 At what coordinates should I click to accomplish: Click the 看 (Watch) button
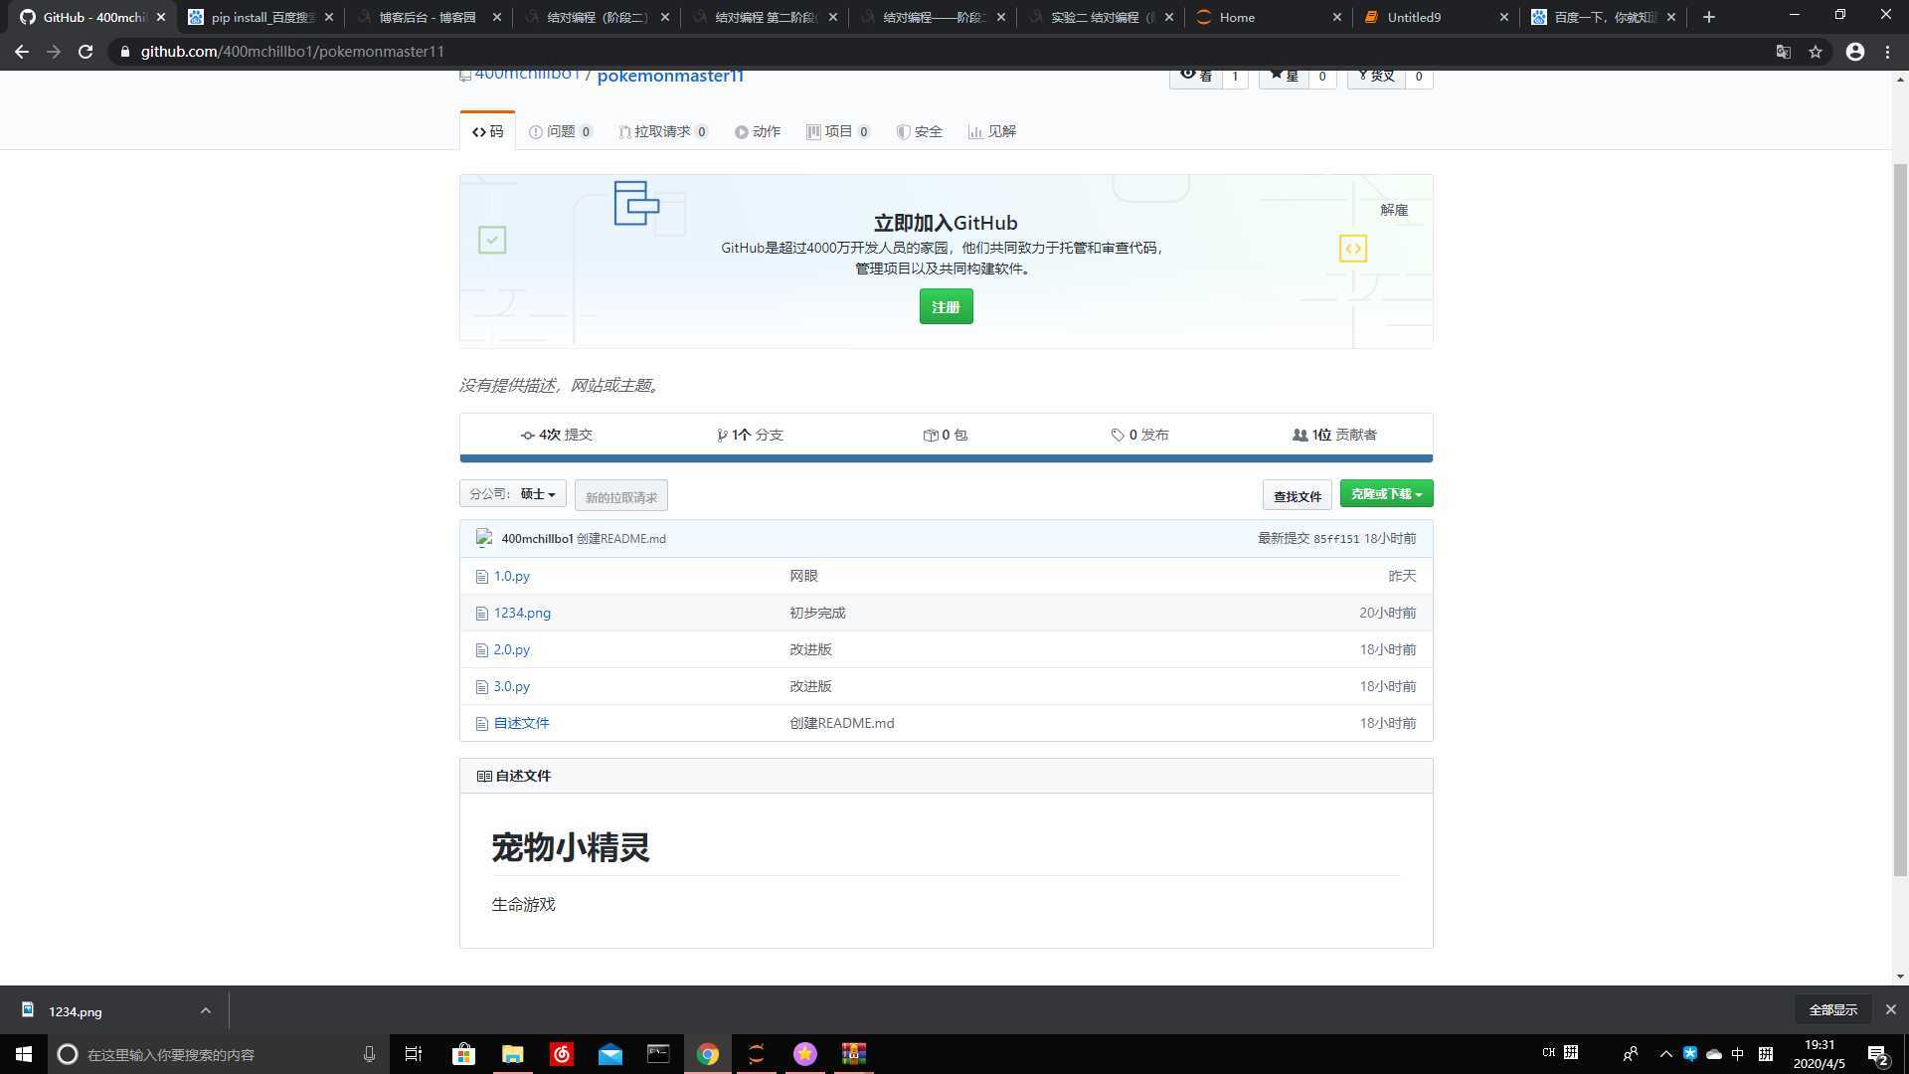[1195, 77]
